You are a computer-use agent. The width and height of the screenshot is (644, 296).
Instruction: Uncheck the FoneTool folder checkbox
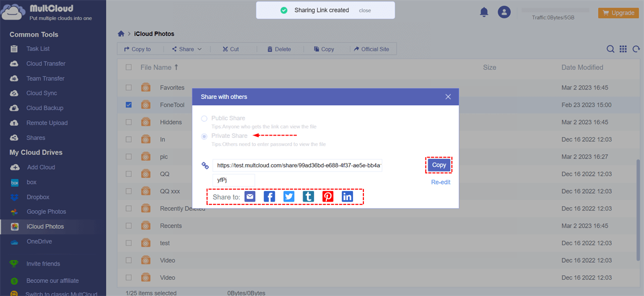pyautogui.click(x=129, y=105)
